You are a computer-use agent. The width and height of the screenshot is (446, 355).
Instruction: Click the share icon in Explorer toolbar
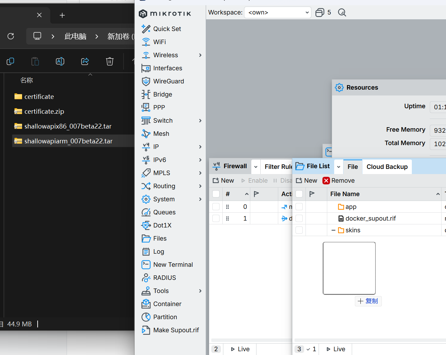click(x=85, y=61)
